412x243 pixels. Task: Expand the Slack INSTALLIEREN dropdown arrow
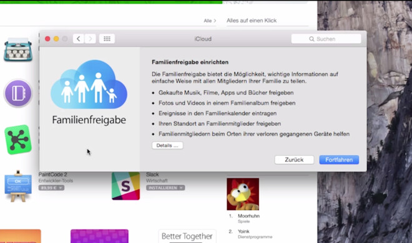tap(181, 188)
